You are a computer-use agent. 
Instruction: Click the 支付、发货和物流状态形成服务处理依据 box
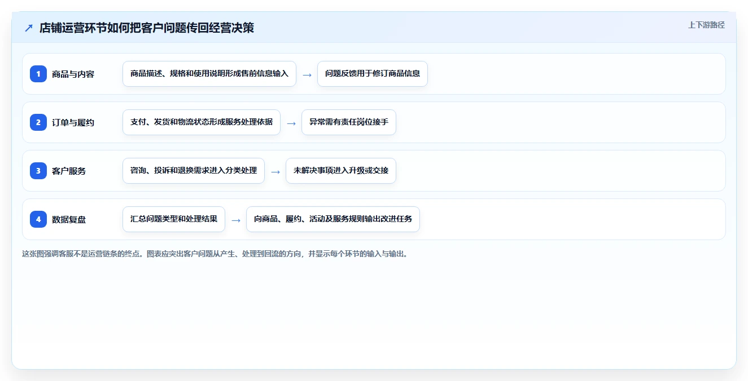point(202,122)
